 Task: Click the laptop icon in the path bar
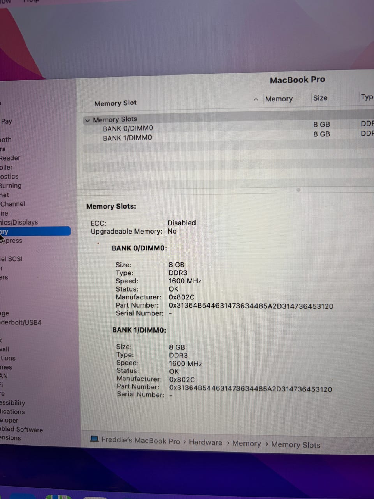(x=94, y=439)
